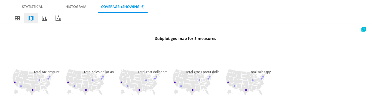Click the Total sales qty label

coord(260,72)
